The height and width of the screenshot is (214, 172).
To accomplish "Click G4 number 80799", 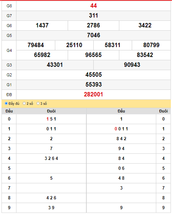I will (x=152, y=45).
